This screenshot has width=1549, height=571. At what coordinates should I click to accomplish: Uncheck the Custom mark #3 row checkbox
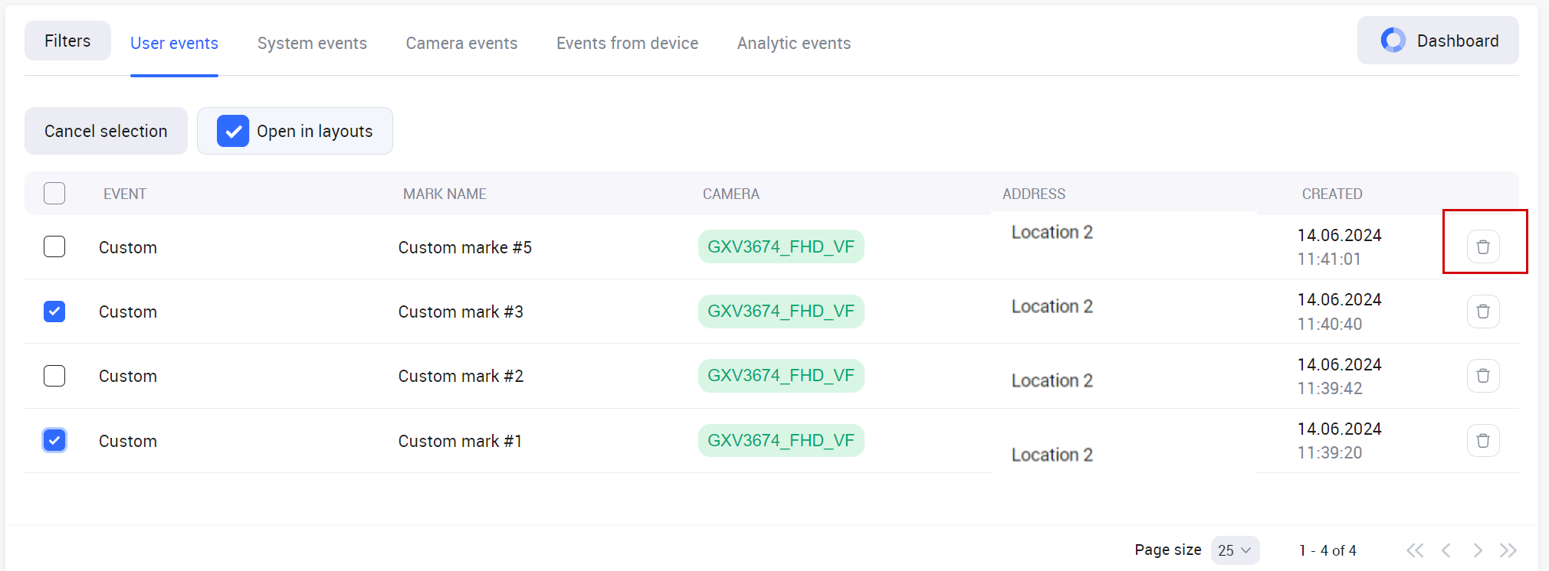(x=54, y=312)
